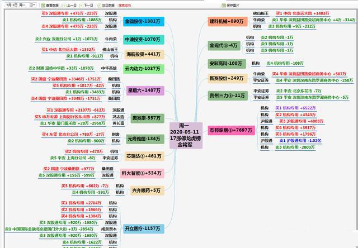
Task: Select the central node 周一 2020-05-11 龙虎榜
Action: pos(186,135)
